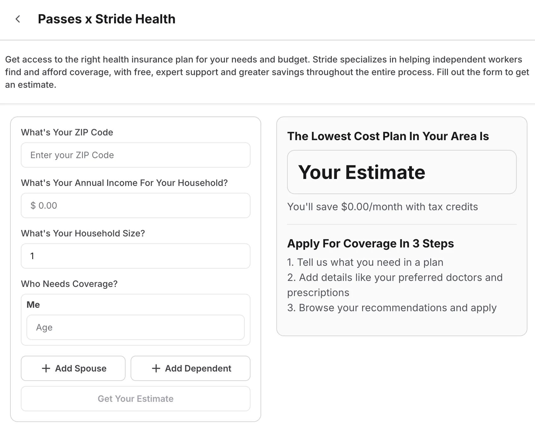This screenshot has width=535, height=428.
Task: Click the Age field under Me
Action: pyautogui.click(x=135, y=327)
